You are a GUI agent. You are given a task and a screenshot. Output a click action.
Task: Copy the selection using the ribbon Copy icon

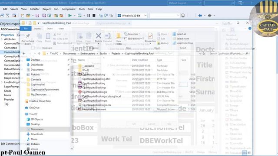[x=39, y=38]
